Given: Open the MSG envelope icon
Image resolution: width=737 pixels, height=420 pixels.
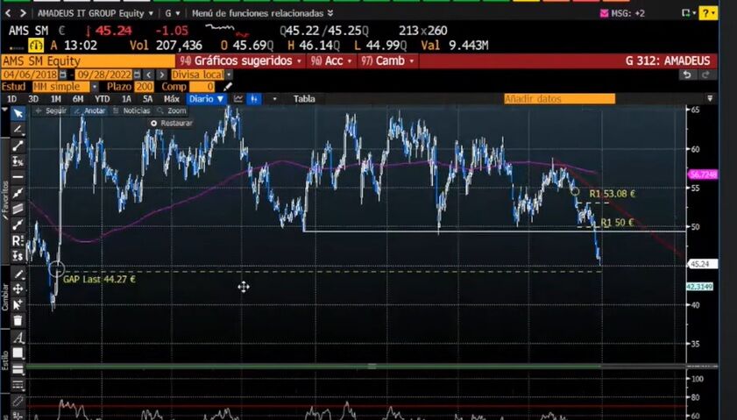Looking at the screenshot, I should (605, 14).
